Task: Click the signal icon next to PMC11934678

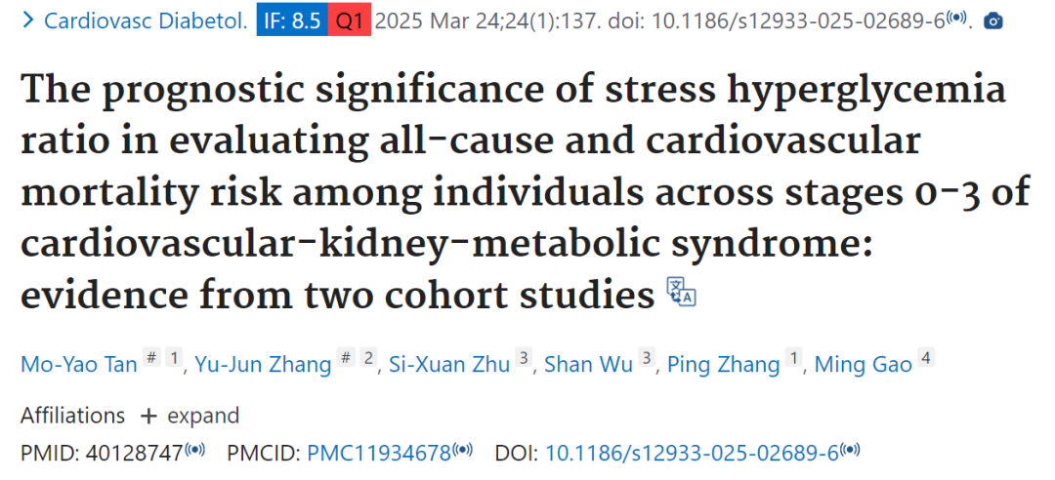Action: coord(463,449)
